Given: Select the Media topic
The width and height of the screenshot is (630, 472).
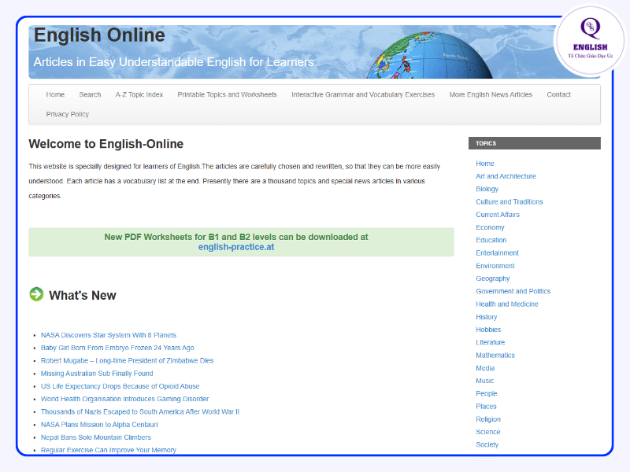Looking at the screenshot, I should (x=485, y=368).
